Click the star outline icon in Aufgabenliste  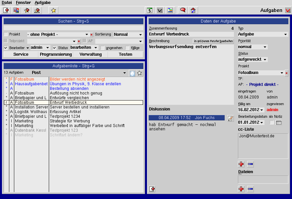(x=139, y=73)
